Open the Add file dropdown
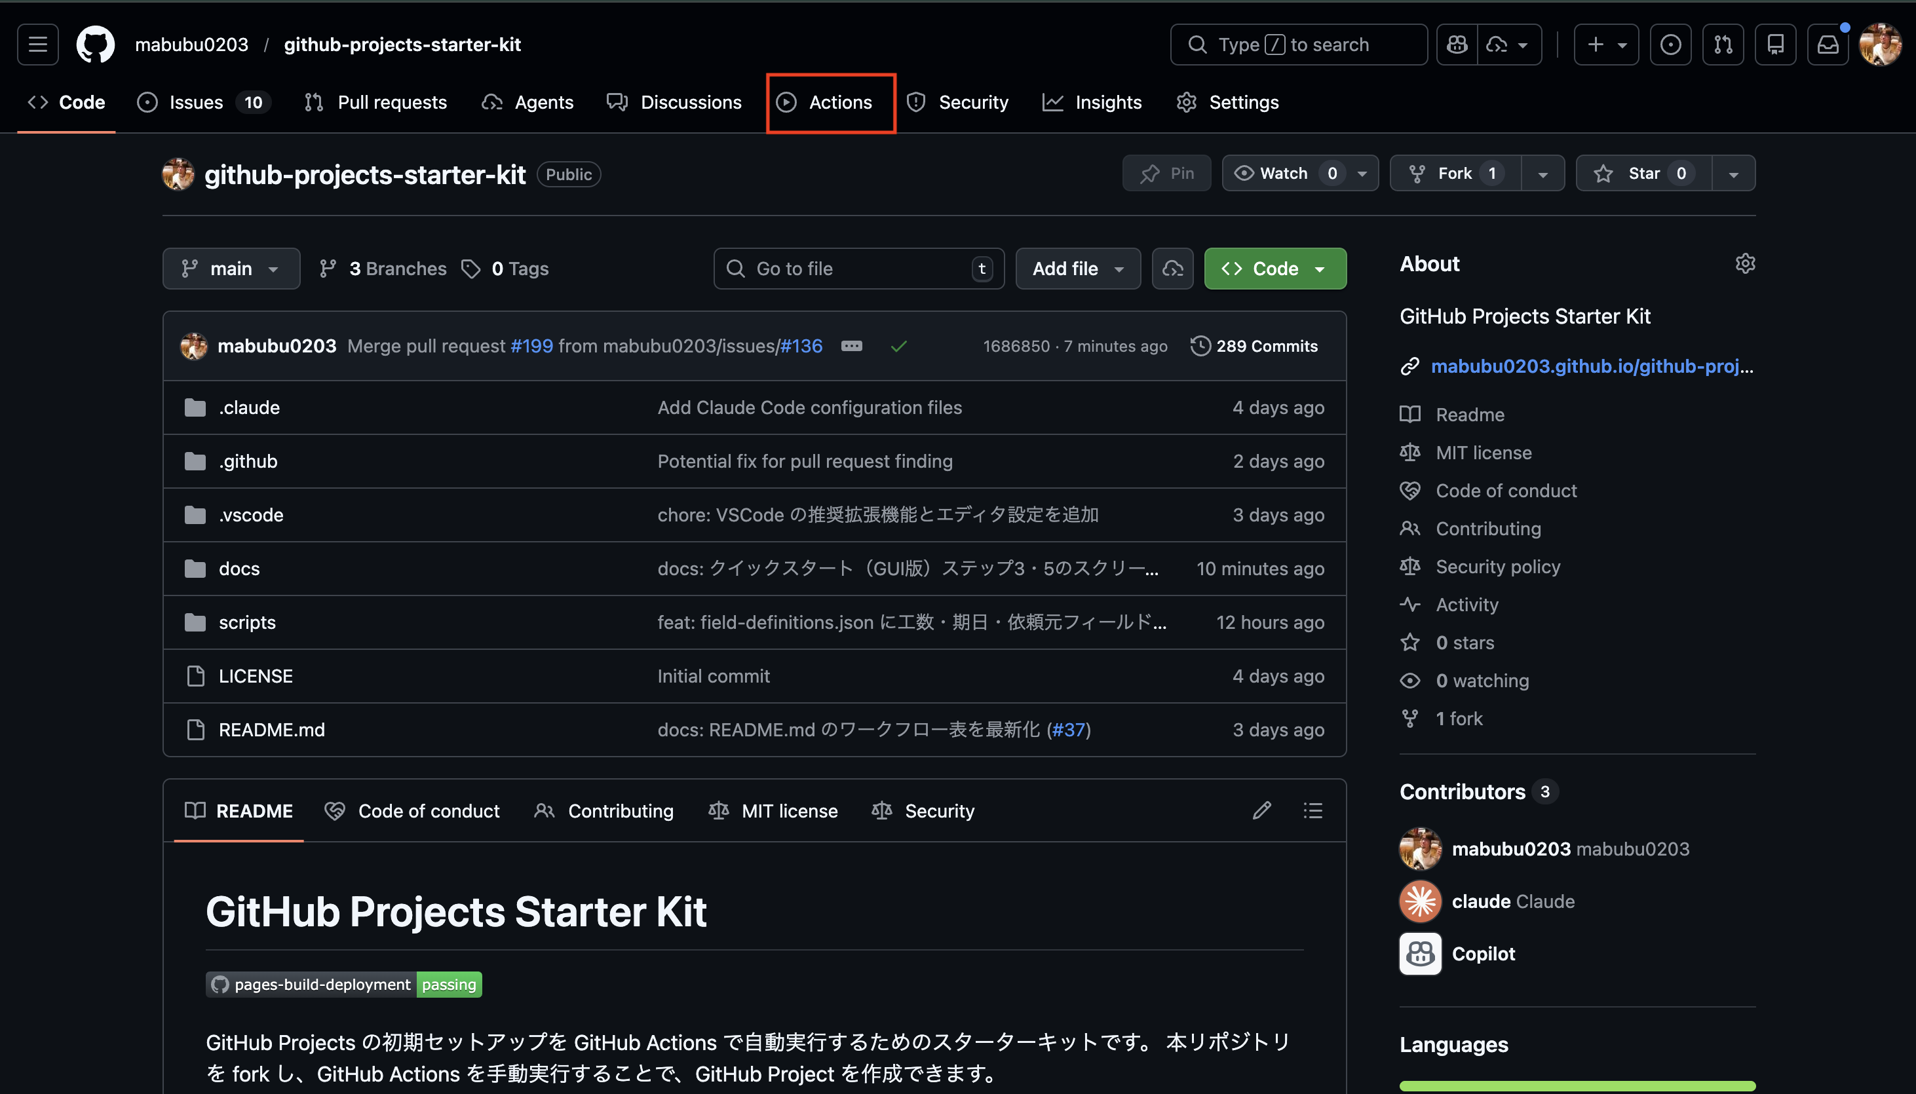Screen dimensions: 1916x1094 click(x=1078, y=268)
